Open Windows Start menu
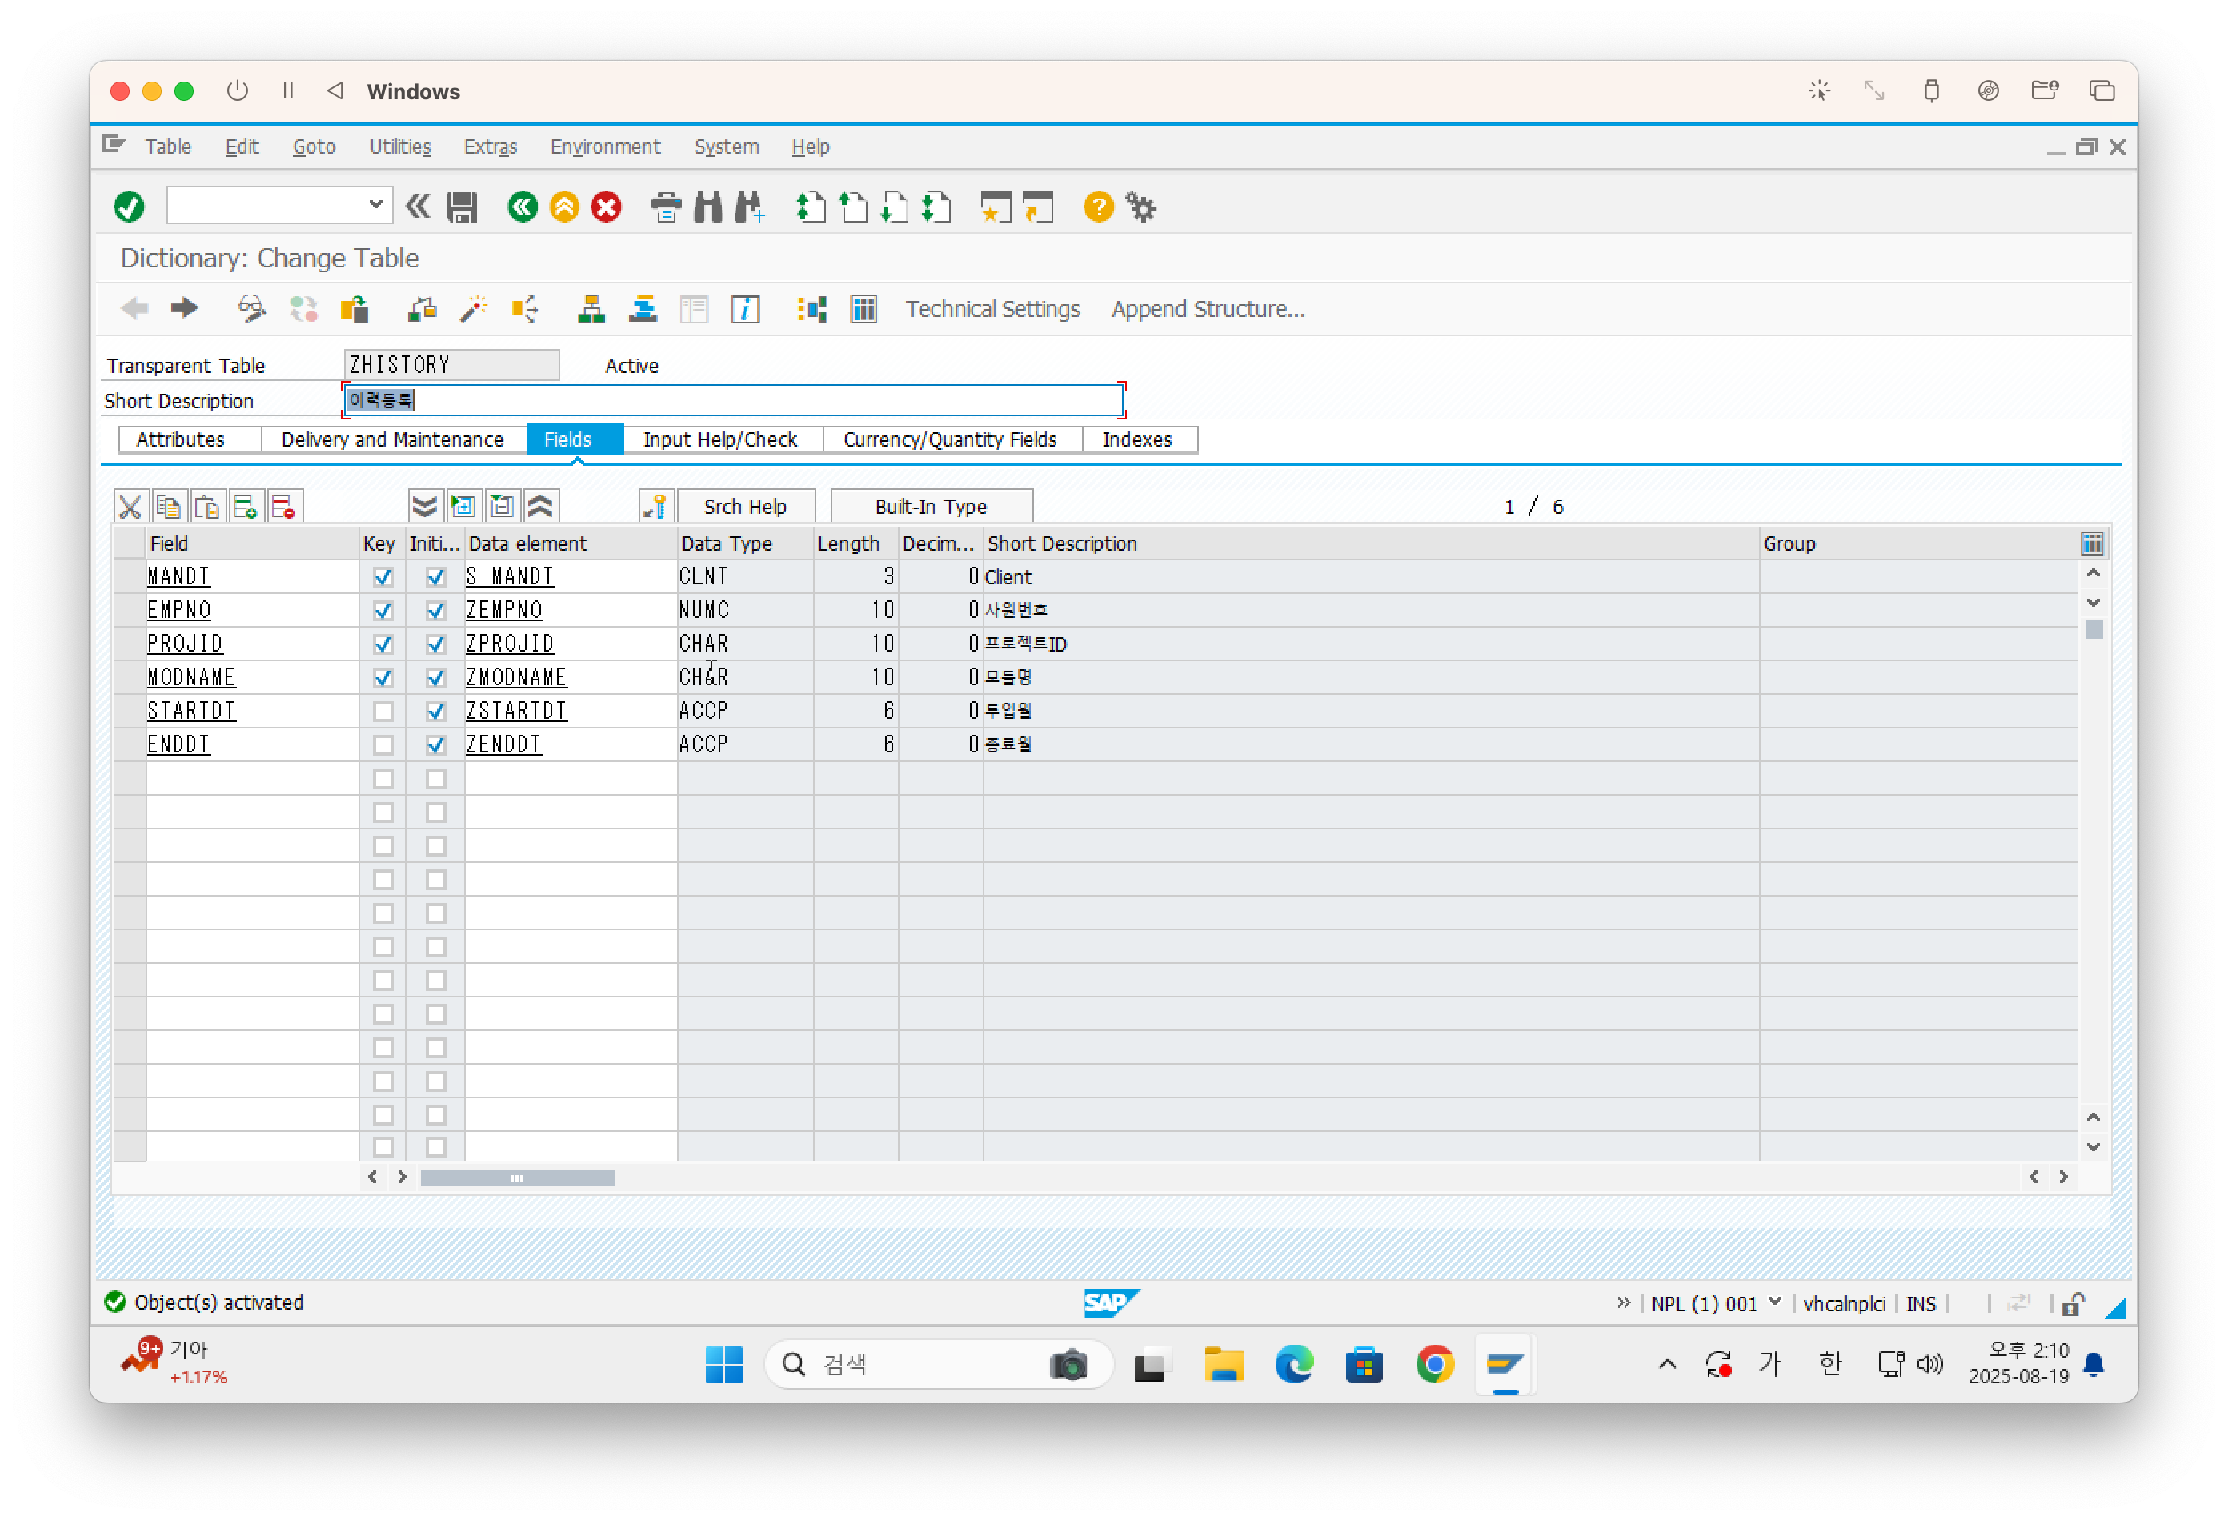 click(723, 1364)
